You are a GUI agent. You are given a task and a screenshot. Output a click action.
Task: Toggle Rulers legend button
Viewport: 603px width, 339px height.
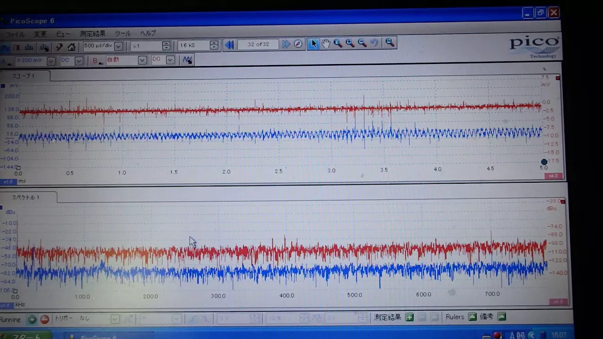point(472,317)
